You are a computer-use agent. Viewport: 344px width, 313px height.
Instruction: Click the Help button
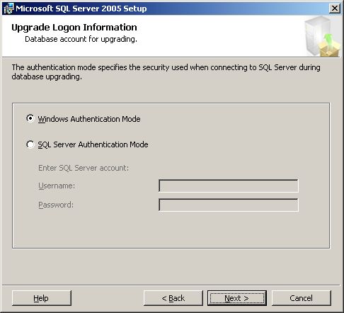point(42,298)
